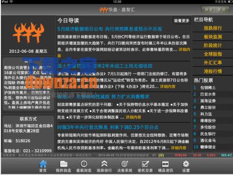233x175 pixels.
Task: Open 委托交易 checkmark icon in bottom bar
Action: (145, 164)
